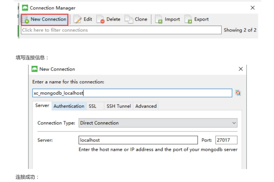Click the connection name input field
Image resolution: width=274 pixels, height=182 pixels.
pos(132,93)
